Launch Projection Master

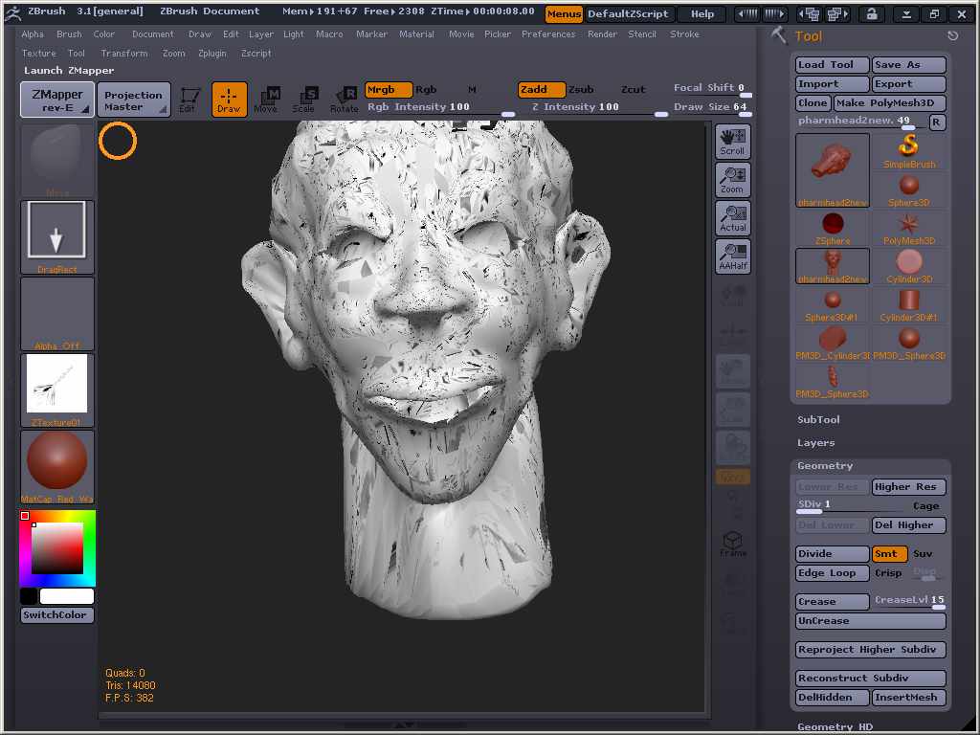(x=133, y=99)
